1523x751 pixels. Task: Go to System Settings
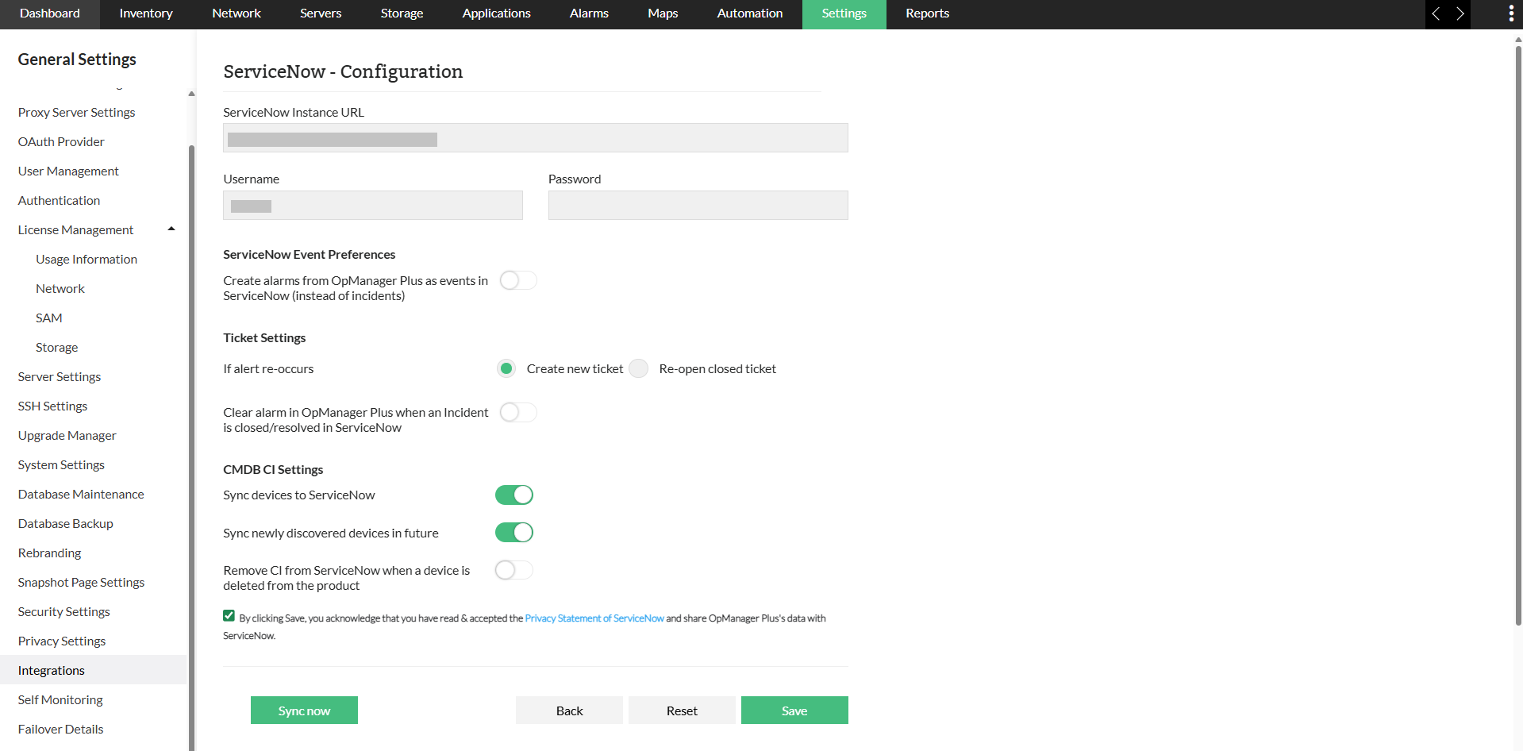62,464
